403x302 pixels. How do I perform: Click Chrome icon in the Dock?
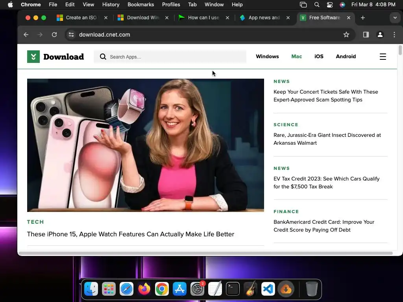click(x=162, y=289)
